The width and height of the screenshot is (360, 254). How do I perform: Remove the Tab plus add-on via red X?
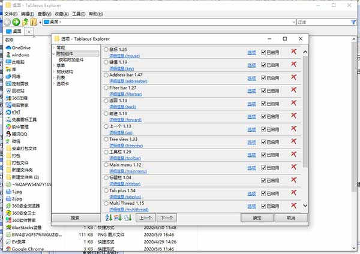coord(293,193)
